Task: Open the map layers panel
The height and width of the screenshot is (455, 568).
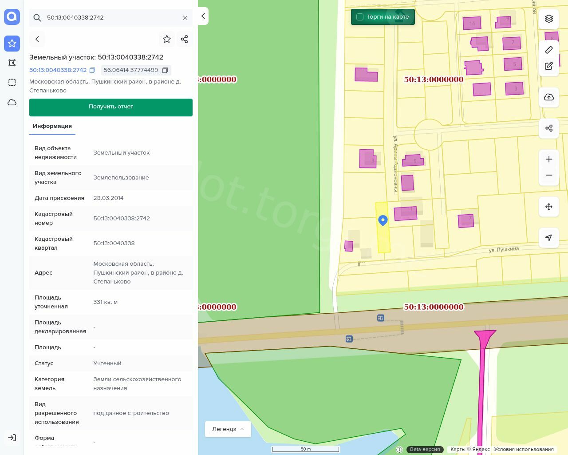Action: 549,19
